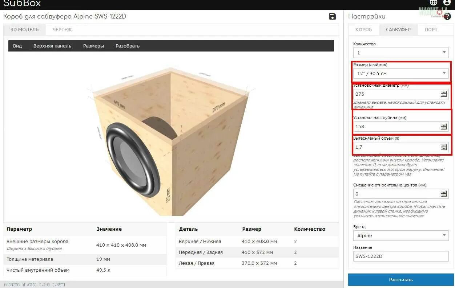Switch to the 3D МОДЕЛЬ tab

25,30
